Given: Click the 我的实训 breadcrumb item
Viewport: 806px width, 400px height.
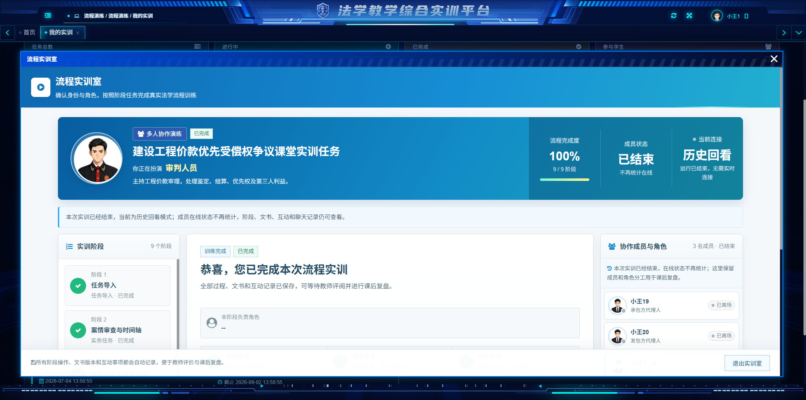Looking at the screenshot, I should tap(143, 16).
